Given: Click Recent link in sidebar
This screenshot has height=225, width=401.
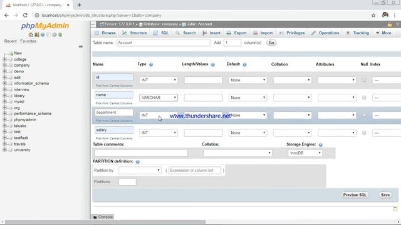Looking at the screenshot, I should 11,41.
